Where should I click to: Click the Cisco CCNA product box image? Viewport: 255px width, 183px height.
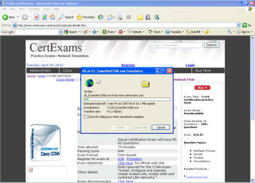tap(45, 143)
